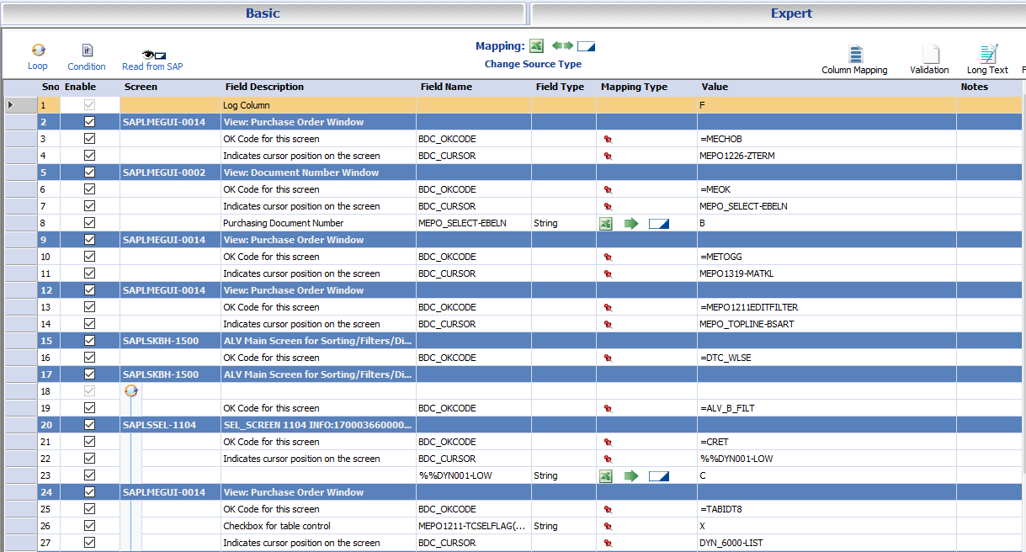
Task: Open the Condition tool
Action: point(87,51)
